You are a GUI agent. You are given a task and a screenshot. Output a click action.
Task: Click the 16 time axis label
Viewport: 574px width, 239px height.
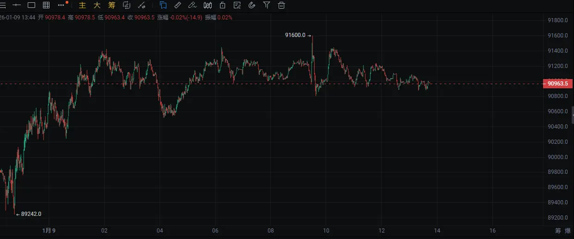493,230
